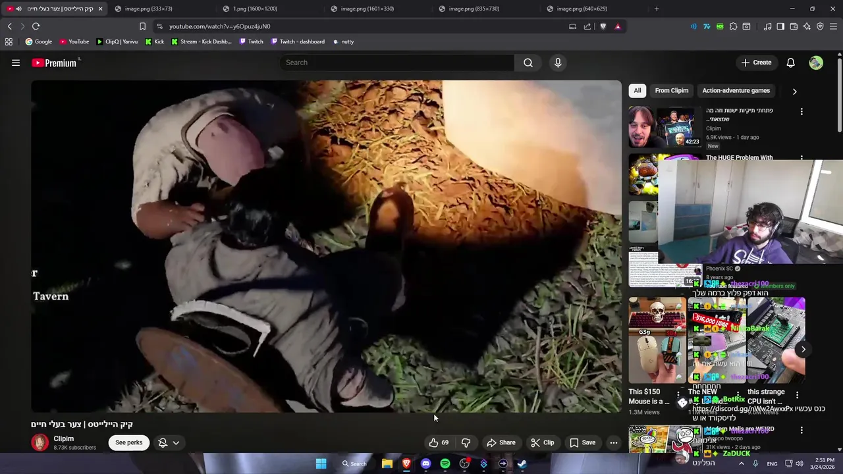Image resolution: width=843 pixels, height=474 pixels.
Task: Open the nutty bookmark
Action: pyautogui.click(x=343, y=41)
